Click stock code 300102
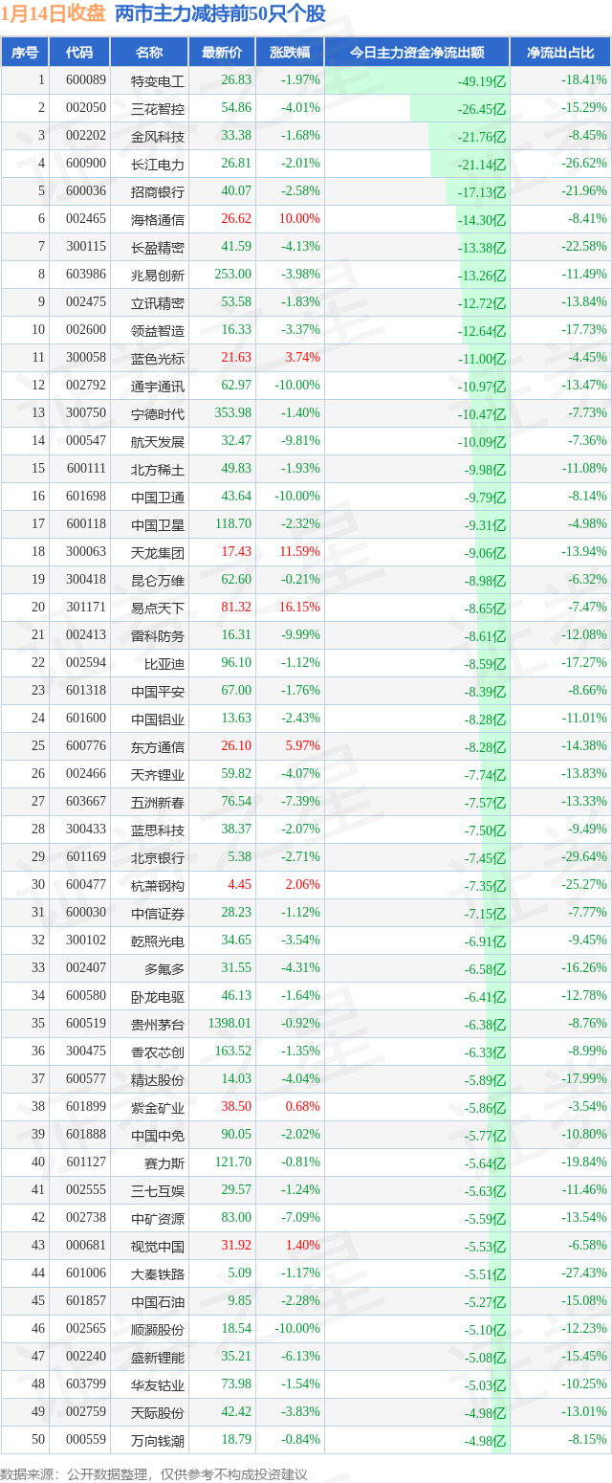The height and width of the screenshot is (1483, 612). point(86,941)
